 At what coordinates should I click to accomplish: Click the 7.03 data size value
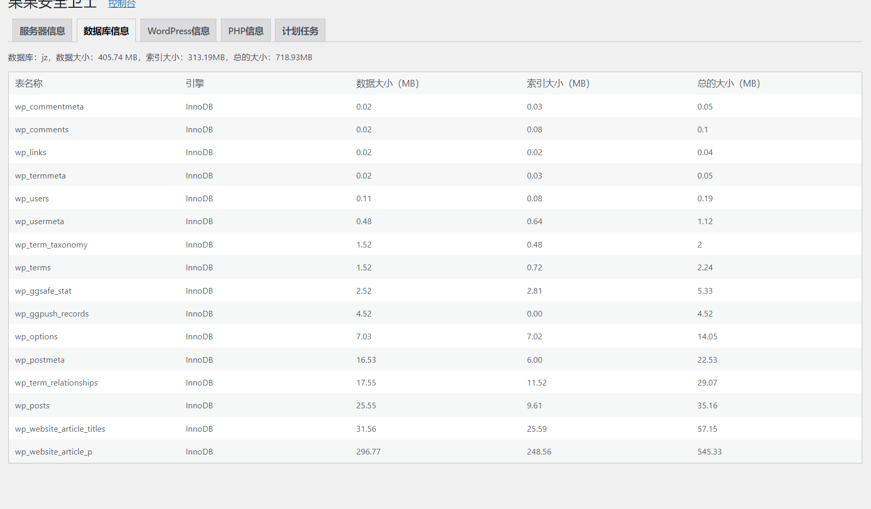(x=364, y=337)
